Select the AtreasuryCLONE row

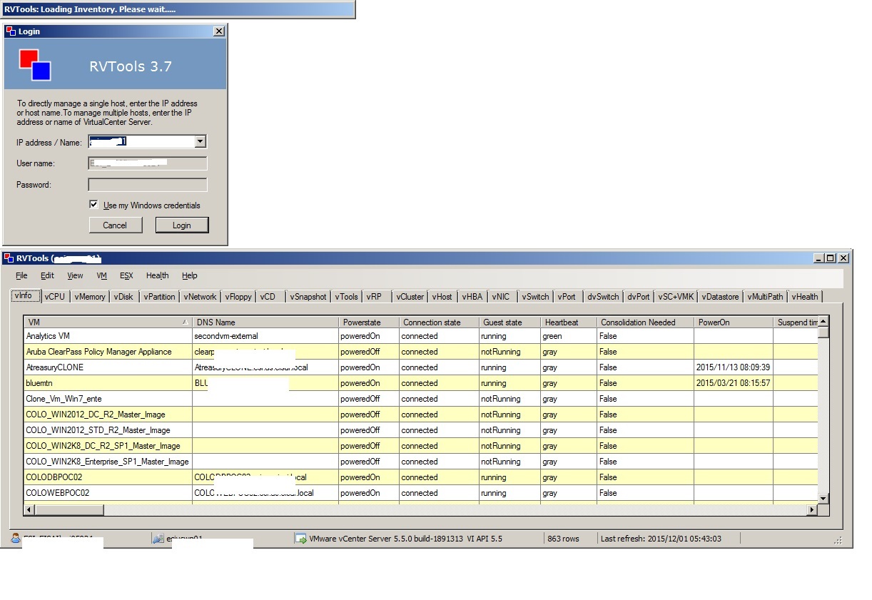coord(421,367)
